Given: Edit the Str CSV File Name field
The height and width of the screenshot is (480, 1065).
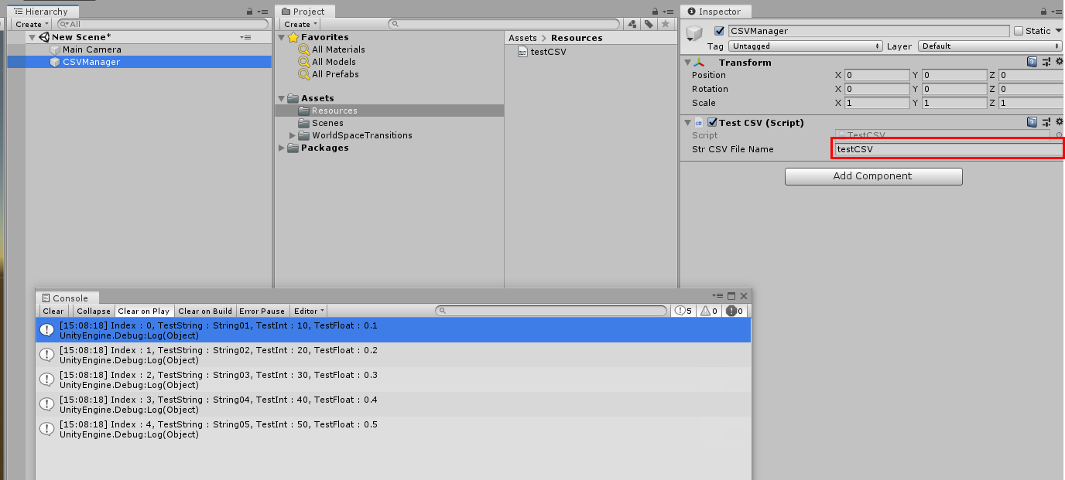Looking at the screenshot, I should pos(946,149).
